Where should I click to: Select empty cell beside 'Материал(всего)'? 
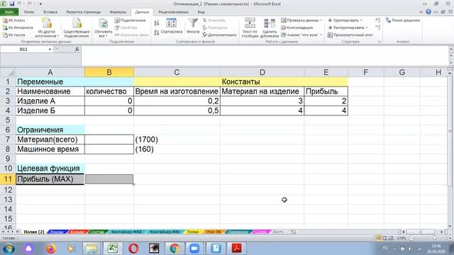(109, 140)
